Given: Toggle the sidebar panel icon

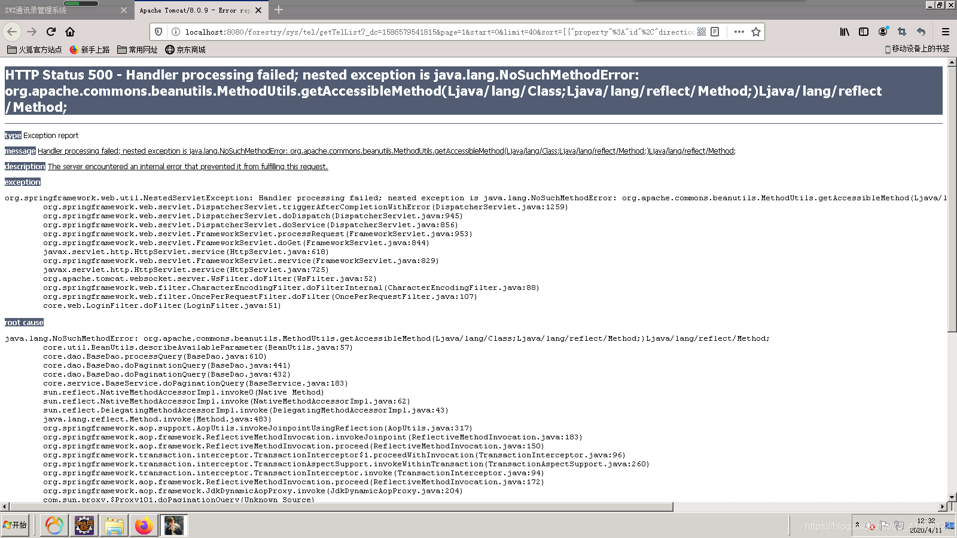Looking at the screenshot, I should [x=864, y=32].
